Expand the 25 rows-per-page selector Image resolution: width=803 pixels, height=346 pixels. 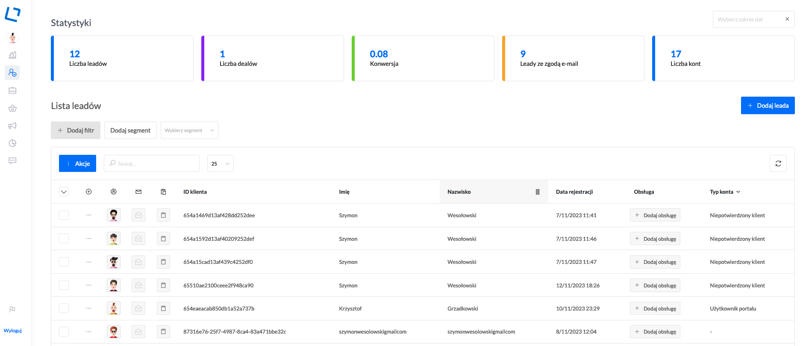(x=220, y=163)
